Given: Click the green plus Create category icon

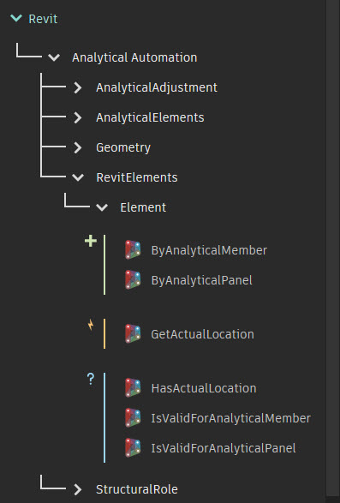Looking at the screenshot, I should tap(91, 241).
